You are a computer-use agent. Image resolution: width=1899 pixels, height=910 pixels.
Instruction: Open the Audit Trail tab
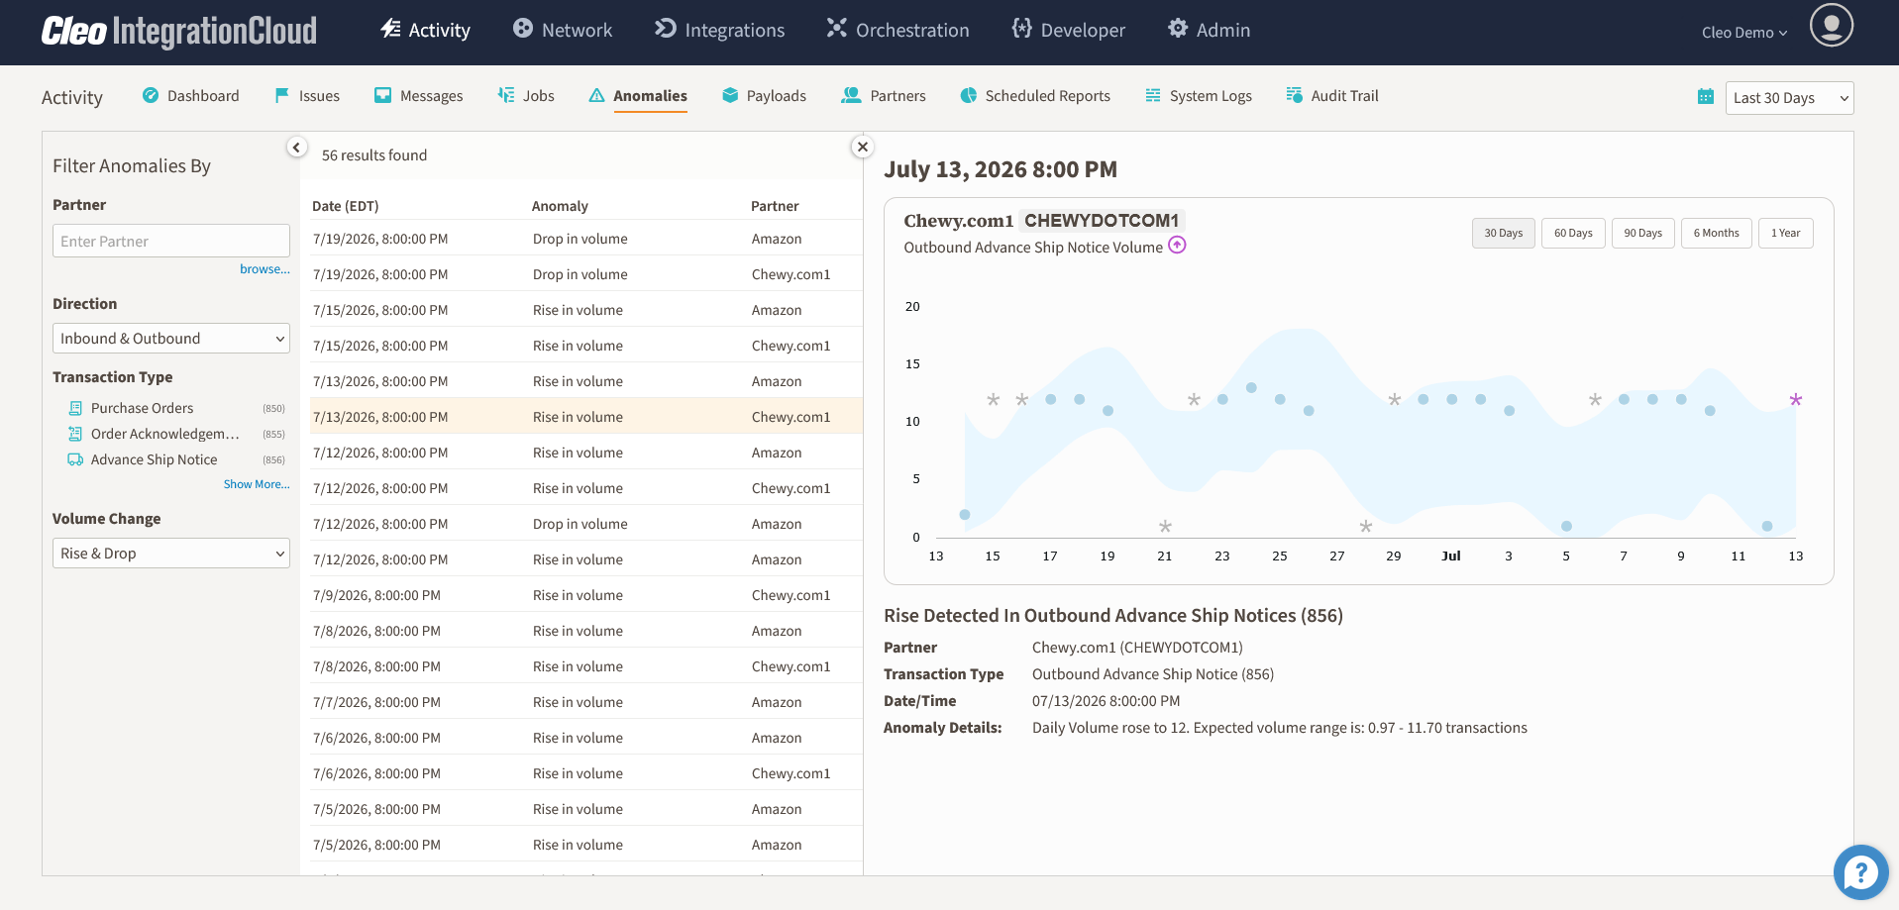pos(1332,96)
